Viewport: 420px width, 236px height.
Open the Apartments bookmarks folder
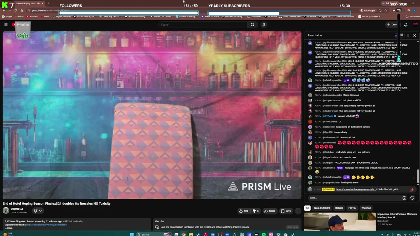(x=255, y=16)
